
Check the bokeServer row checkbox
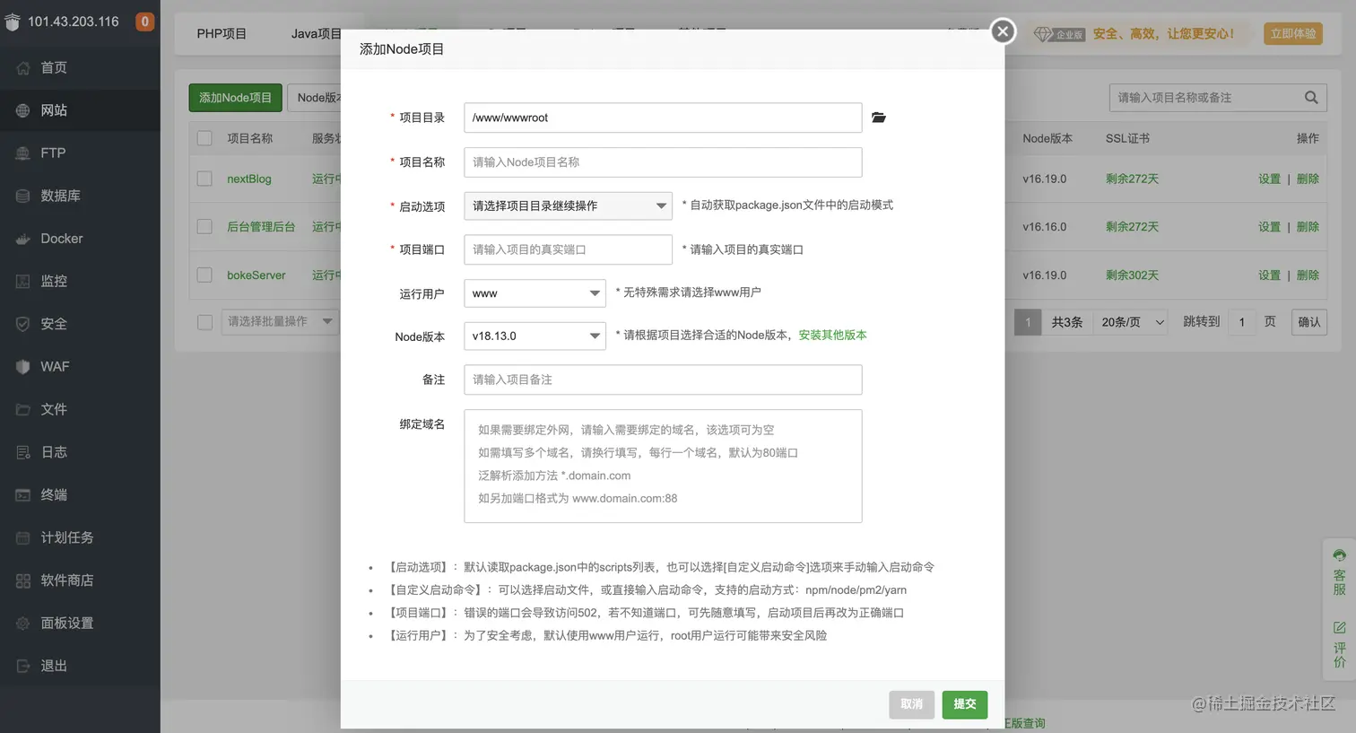click(x=204, y=275)
